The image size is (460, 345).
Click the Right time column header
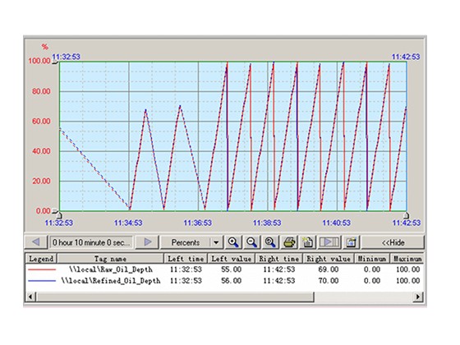point(278,259)
